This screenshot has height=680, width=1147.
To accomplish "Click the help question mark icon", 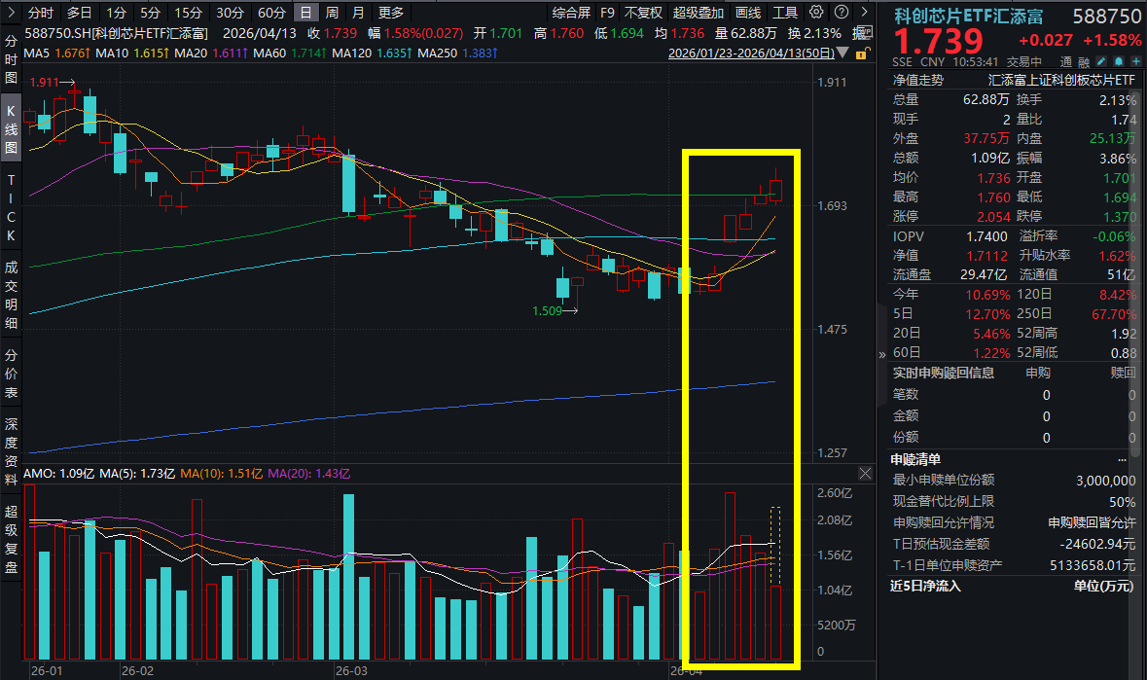I will point(841,13).
